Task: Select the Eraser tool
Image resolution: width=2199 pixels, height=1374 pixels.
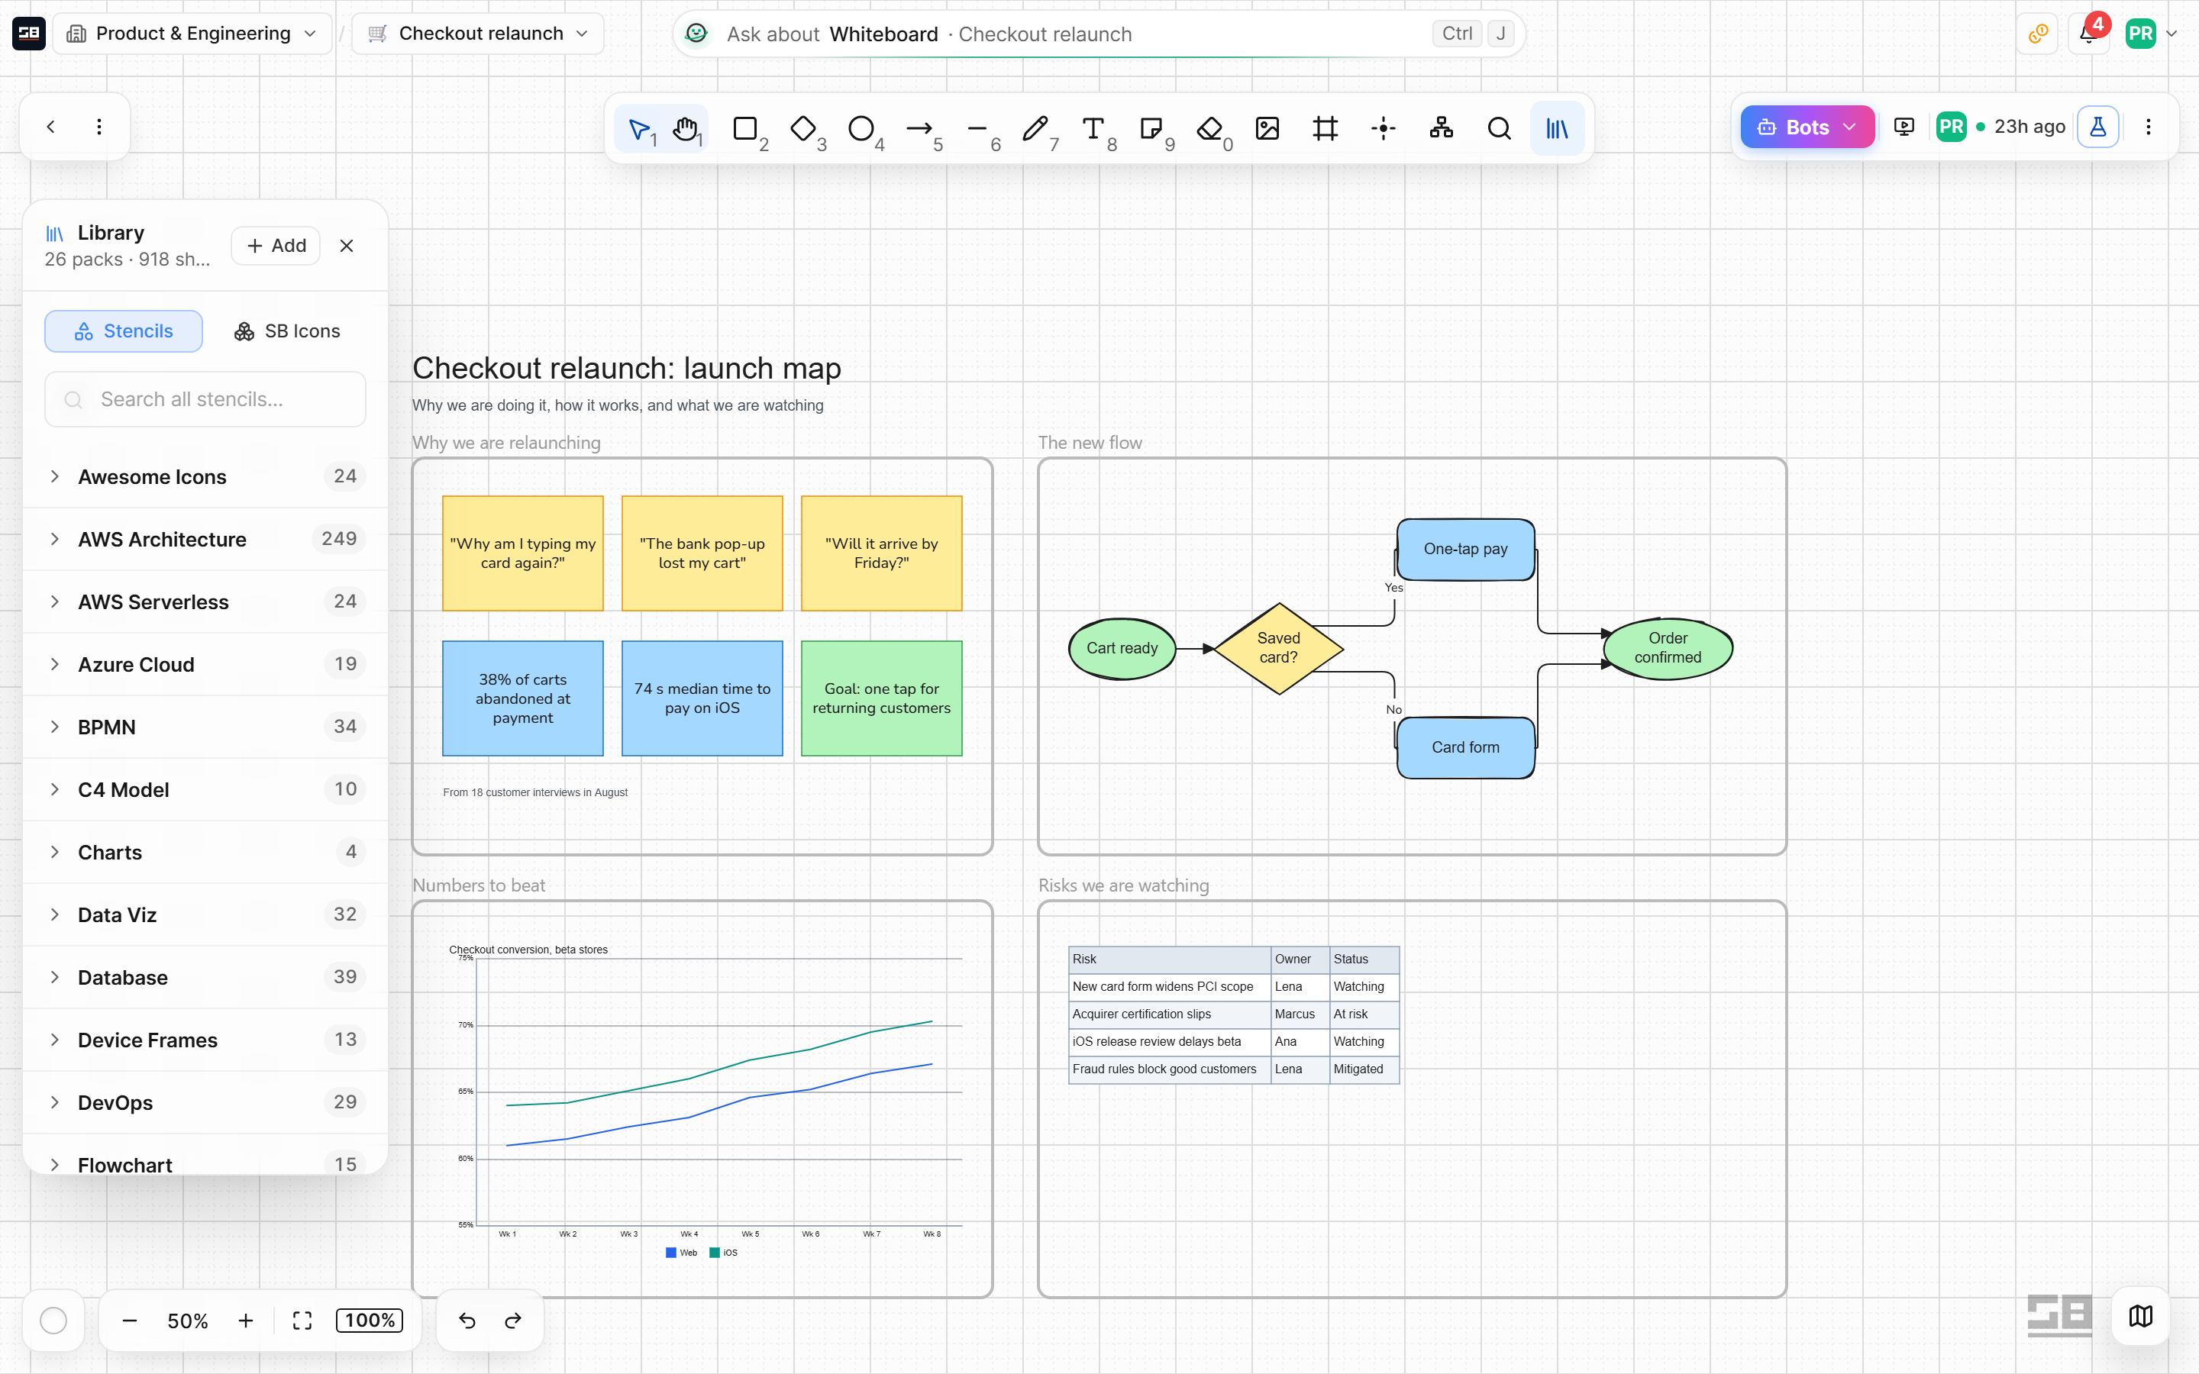Action: 1209,129
